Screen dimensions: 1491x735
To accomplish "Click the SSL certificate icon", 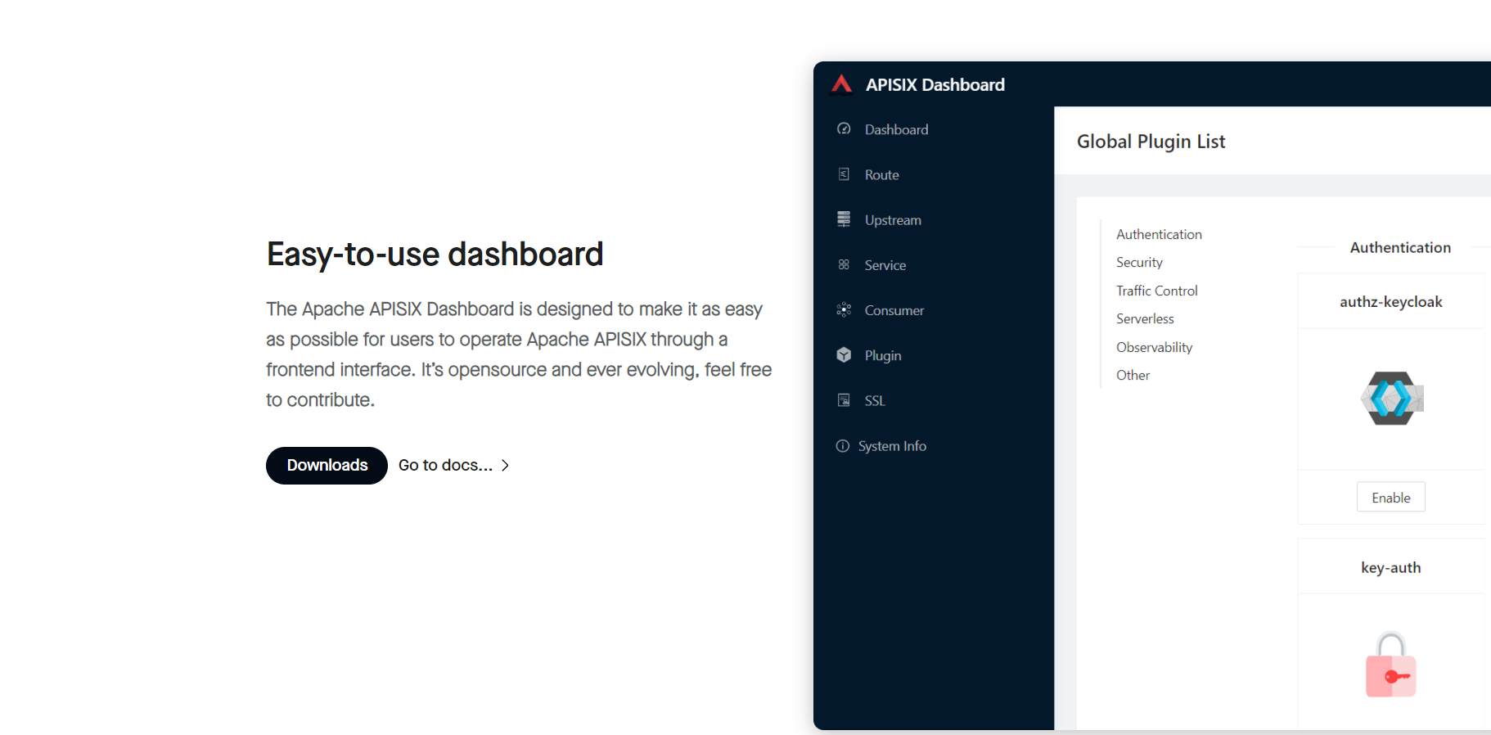I will 844,400.
